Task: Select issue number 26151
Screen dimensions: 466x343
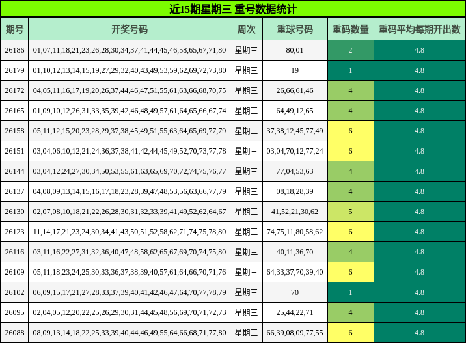Action: [14, 151]
